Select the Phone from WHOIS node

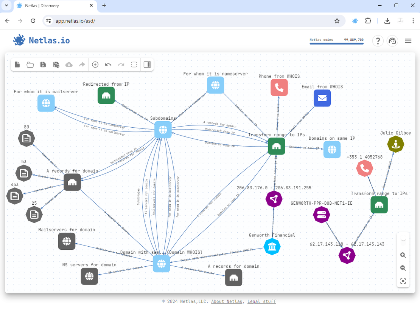279,87
